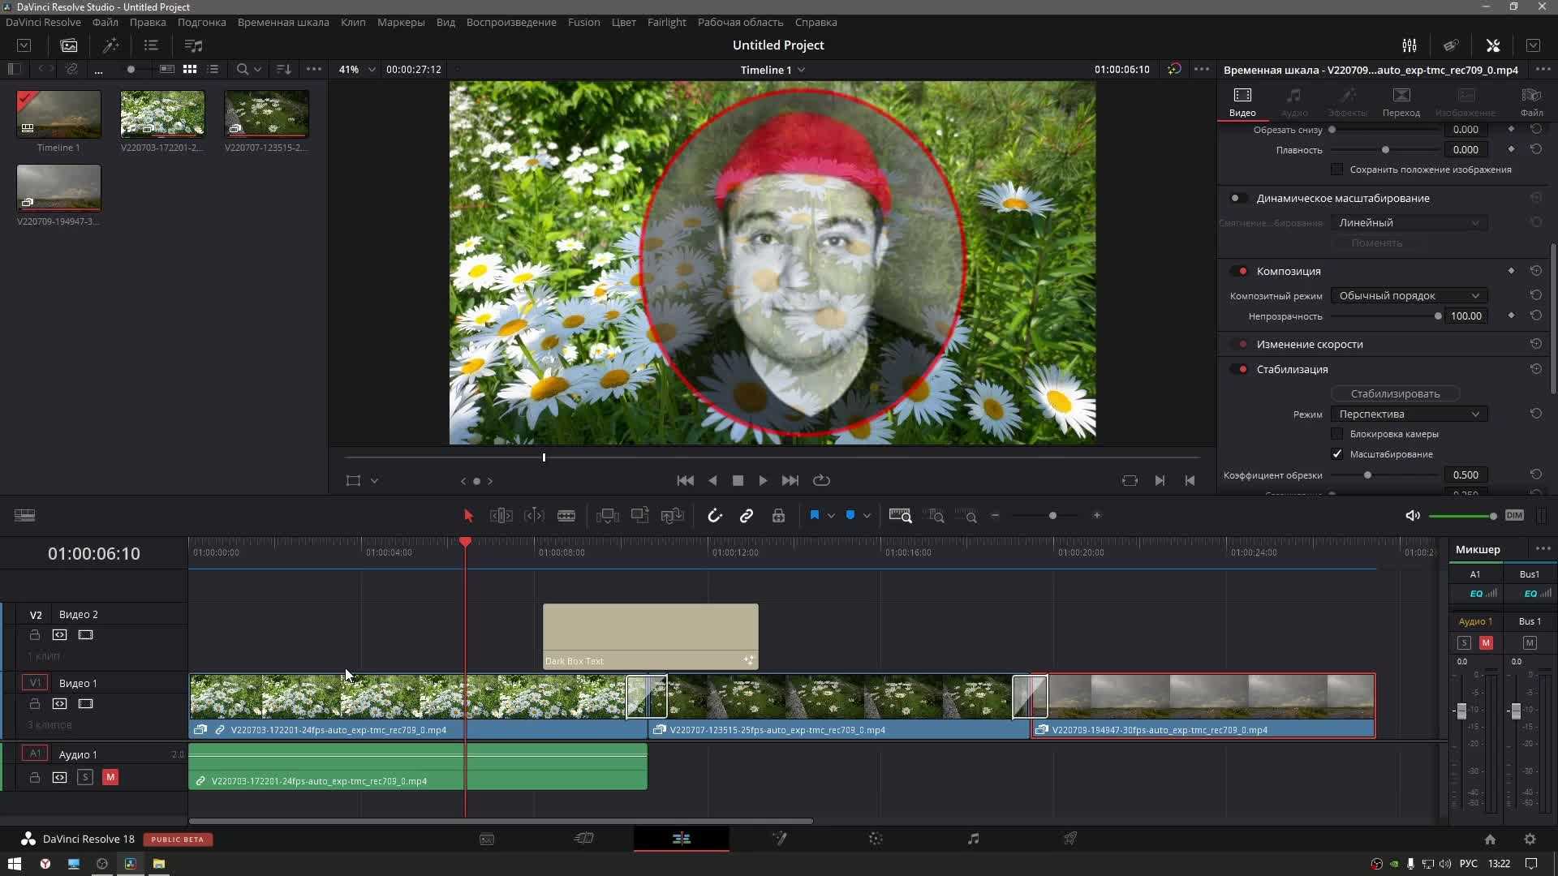This screenshot has height=876, width=1558.
Task: Click V220709-194947 thumbnail in media pool
Action: 59,187
